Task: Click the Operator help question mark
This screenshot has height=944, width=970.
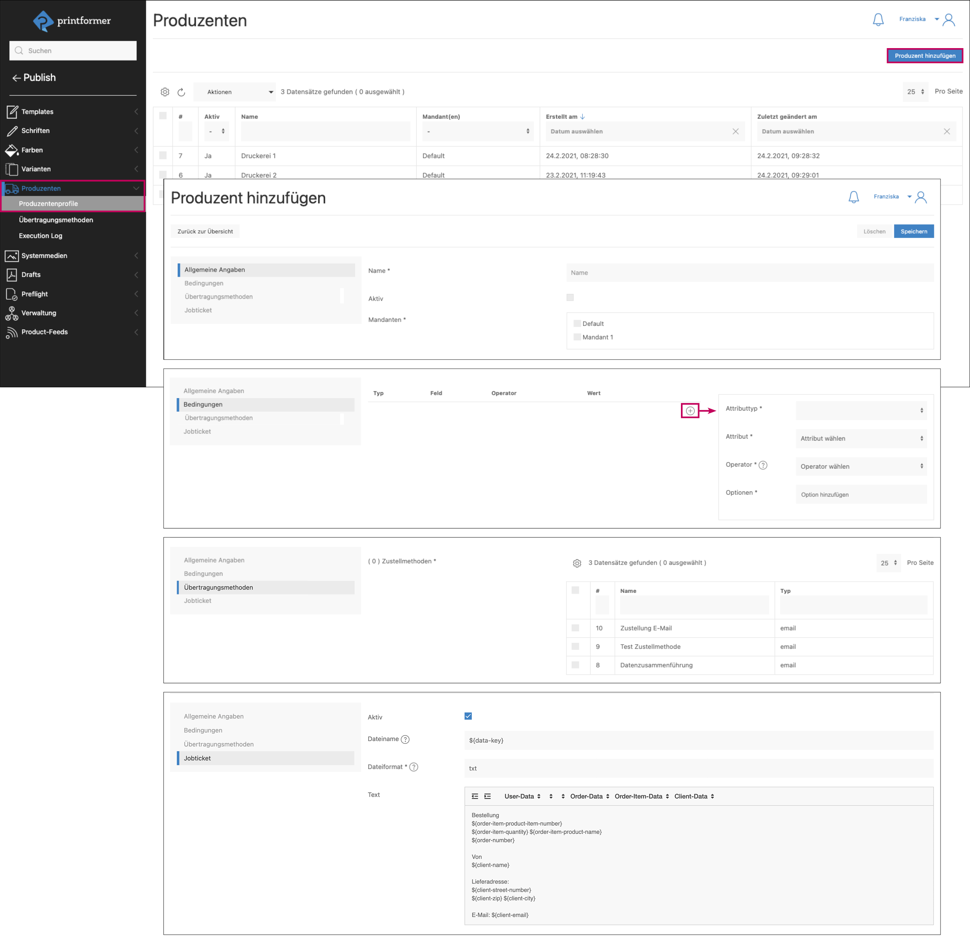Action: [x=763, y=465]
